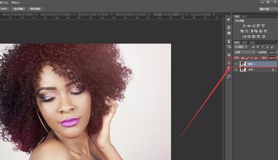The image size is (278, 160).
Task: Add a Black & White adjustment layer
Action: (251, 31)
